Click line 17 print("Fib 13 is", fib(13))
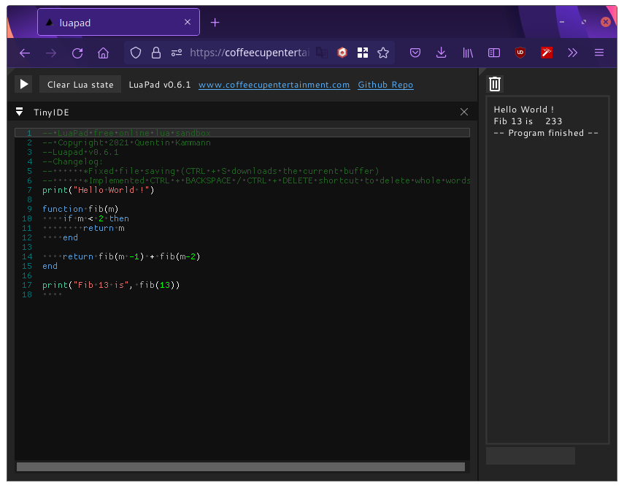This screenshot has width=624, height=488. (111, 285)
